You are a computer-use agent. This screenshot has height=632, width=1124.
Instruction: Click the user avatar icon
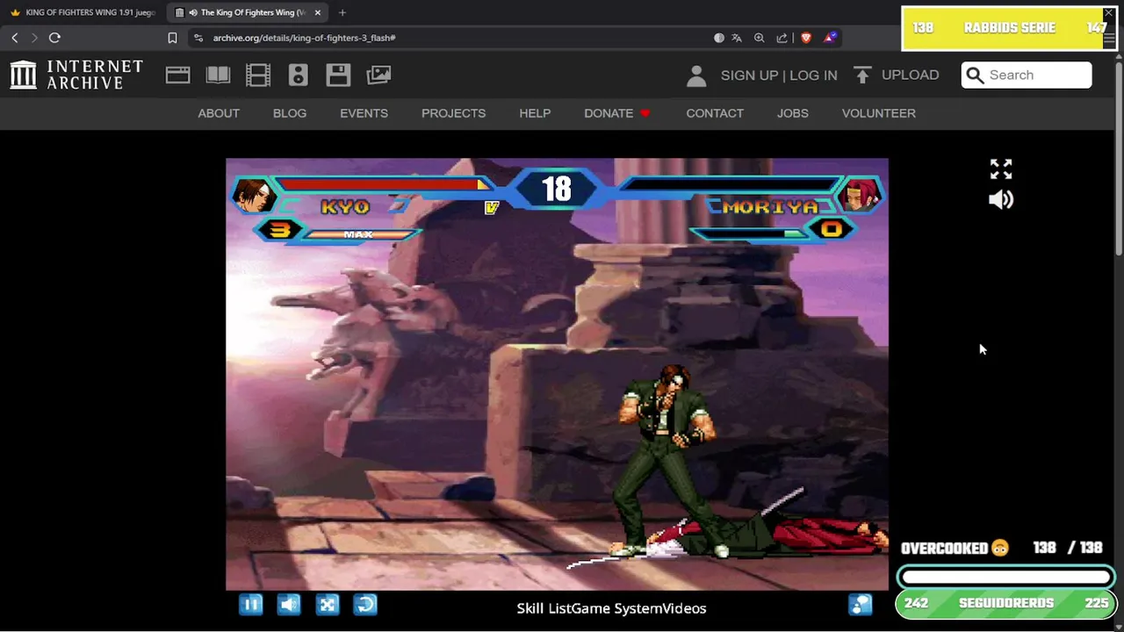[696, 76]
